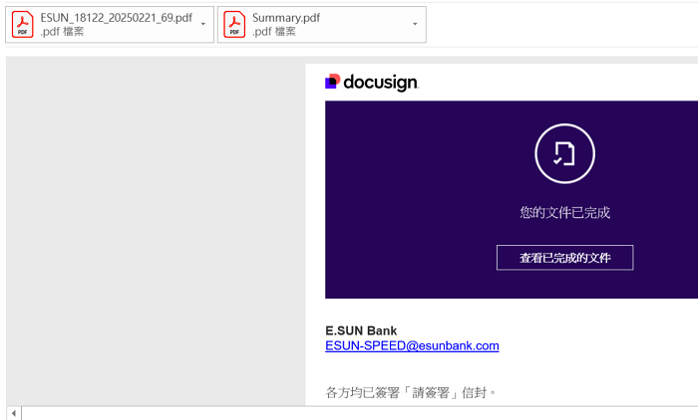
Task: Click the left arrow of horizontal scrollbar
Action: pos(14,412)
